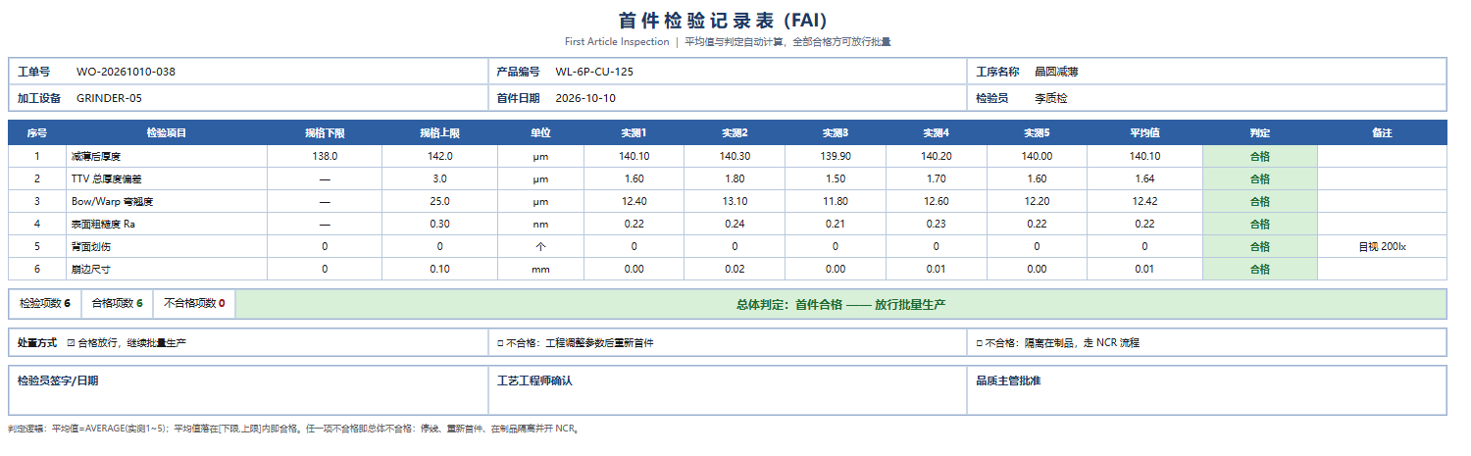Screen dimensions: 1471x456
Task: Click the upper limit cell 142.0
Action: click(x=439, y=156)
